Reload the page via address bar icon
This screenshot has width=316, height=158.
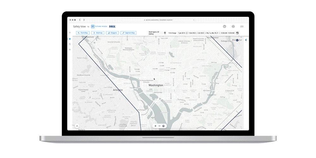[194, 20]
